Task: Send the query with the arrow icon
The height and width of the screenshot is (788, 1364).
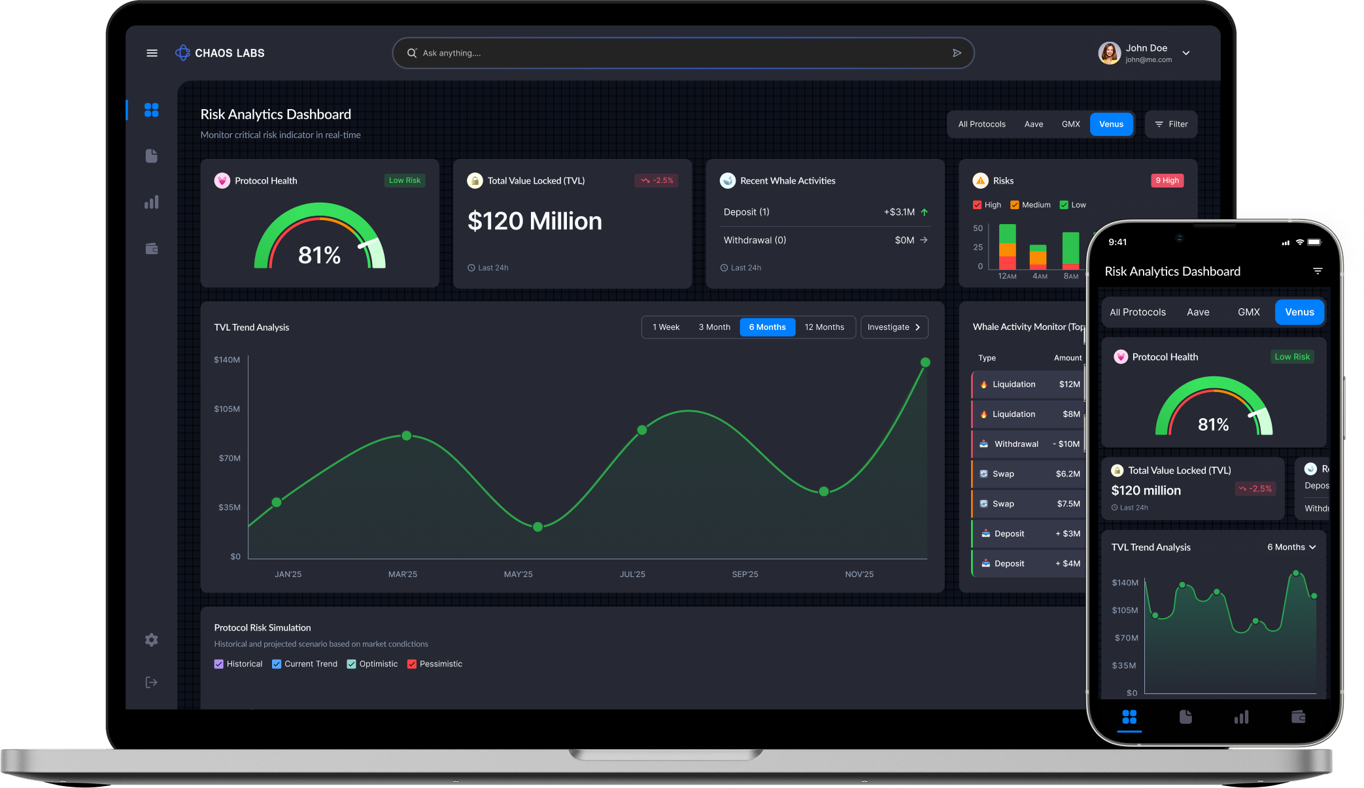Action: [957, 53]
